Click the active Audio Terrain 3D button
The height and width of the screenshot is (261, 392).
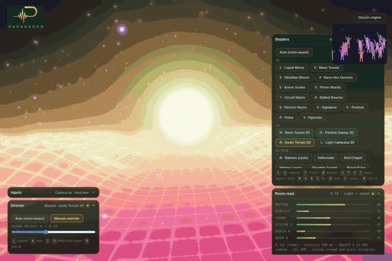tap(295, 142)
